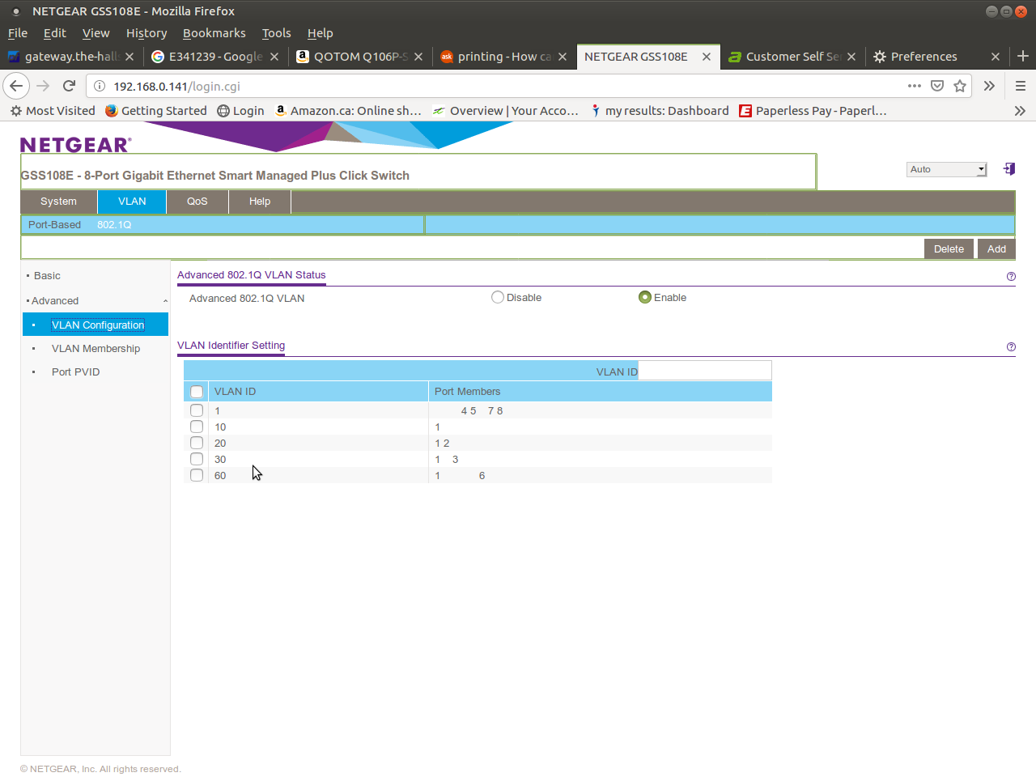Bookmark this page with star icon
Image resolution: width=1036 pixels, height=777 pixels.
click(960, 86)
